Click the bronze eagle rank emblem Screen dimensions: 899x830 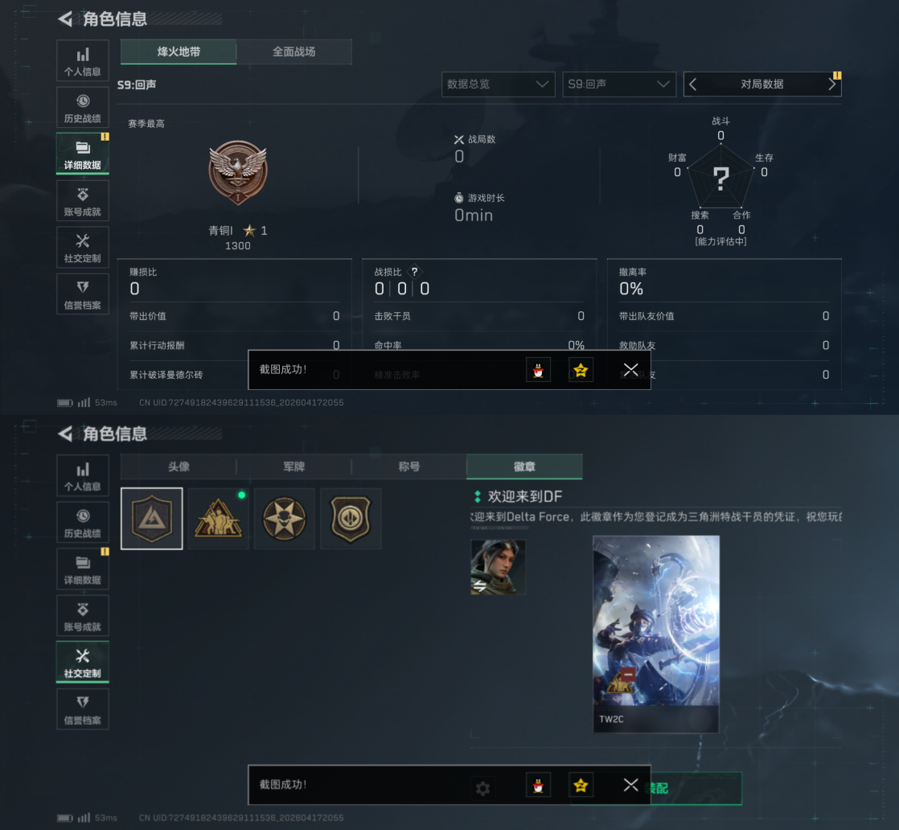coord(238,172)
